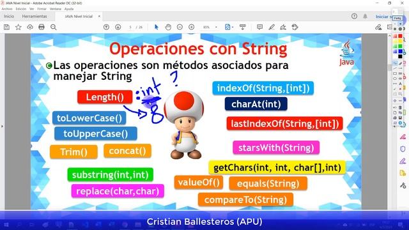Pick the blue color in the drawing palette
The width and height of the screenshot is (409, 230).
tap(400, 51)
